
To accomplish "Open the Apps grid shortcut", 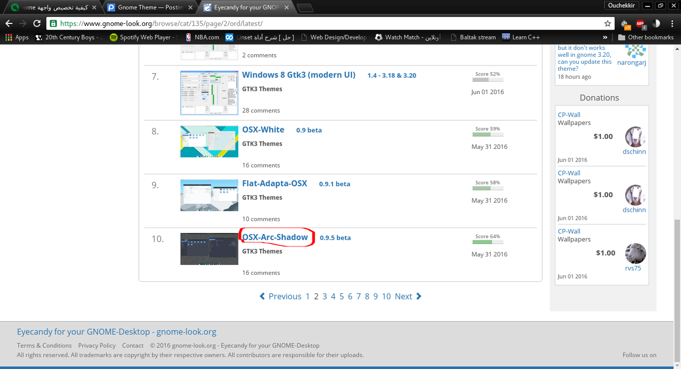I will (16, 37).
